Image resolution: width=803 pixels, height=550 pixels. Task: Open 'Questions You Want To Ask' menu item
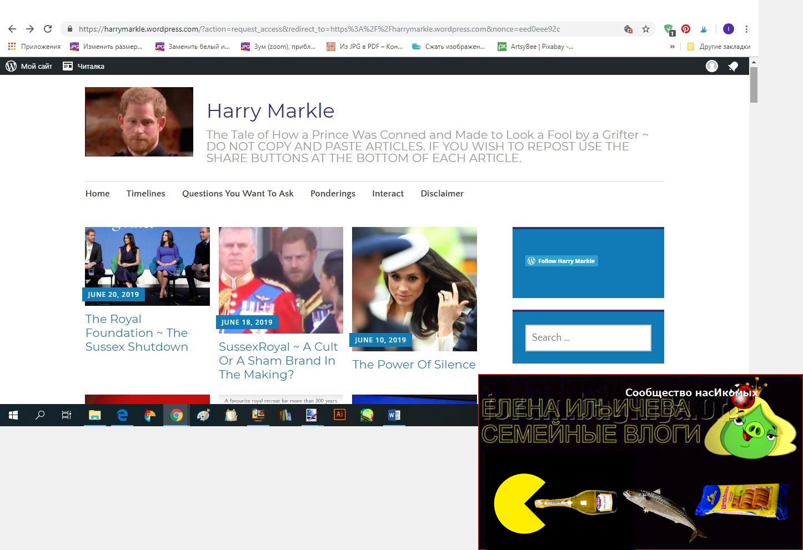click(x=238, y=193)
